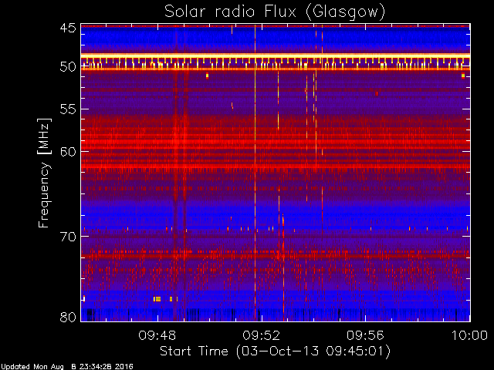The width and height of the screenshot is (494, 370).
Task: Click the plot title "Solar radio Flux (Glasgow)"
Action: pos(275,12)
